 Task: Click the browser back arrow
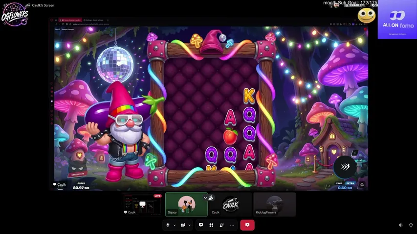[x=56, y=24]
